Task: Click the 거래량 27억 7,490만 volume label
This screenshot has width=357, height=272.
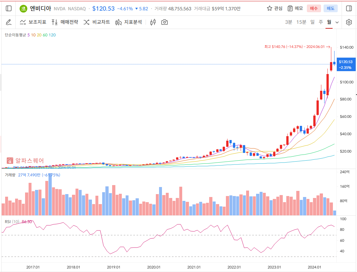Action: coord(32,175)
